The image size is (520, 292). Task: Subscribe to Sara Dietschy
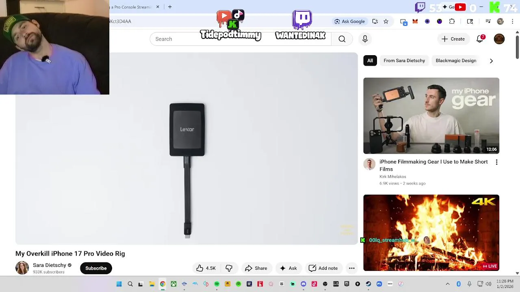tap(96, 268)
